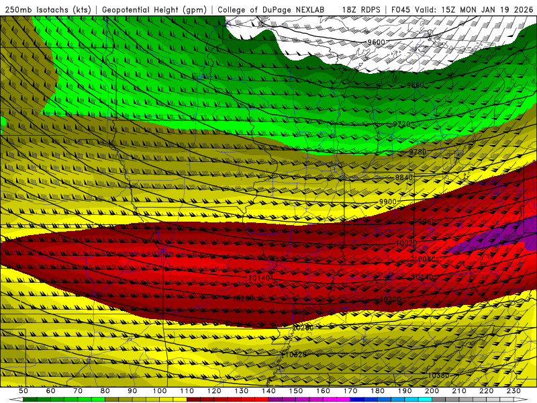The image size is (537, 403).
Task: Click the 9900 height contour label
Action: (x=388, y=202)
